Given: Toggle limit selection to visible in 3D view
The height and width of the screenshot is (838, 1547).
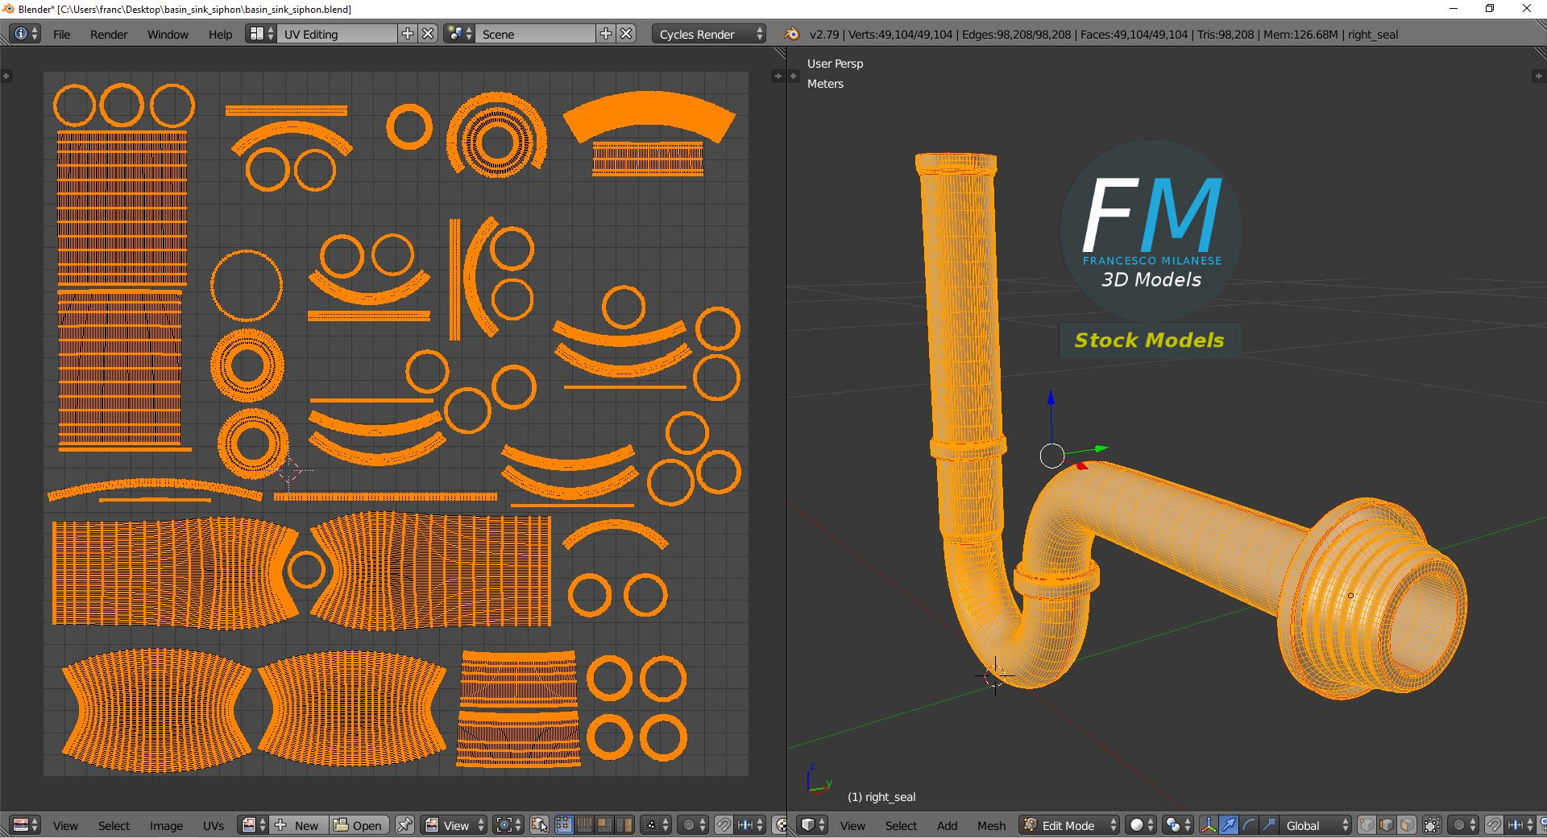Looking at the screenshot, I should pyautogui.click(x=1432, y=825).
